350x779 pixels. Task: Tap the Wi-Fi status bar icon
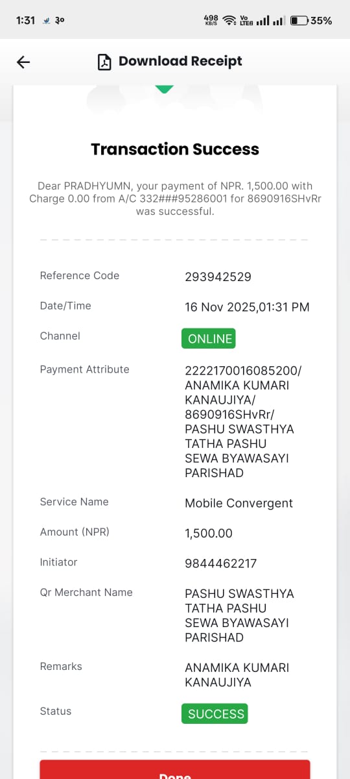(x=229, y=20)
